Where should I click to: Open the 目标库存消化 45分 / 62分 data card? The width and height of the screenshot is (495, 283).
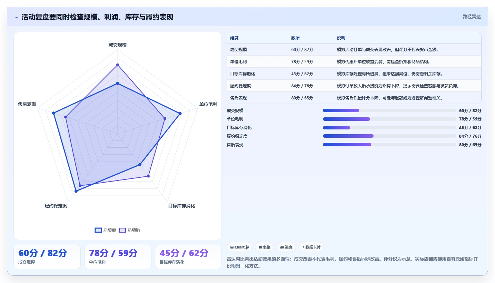tap(188, 256)
